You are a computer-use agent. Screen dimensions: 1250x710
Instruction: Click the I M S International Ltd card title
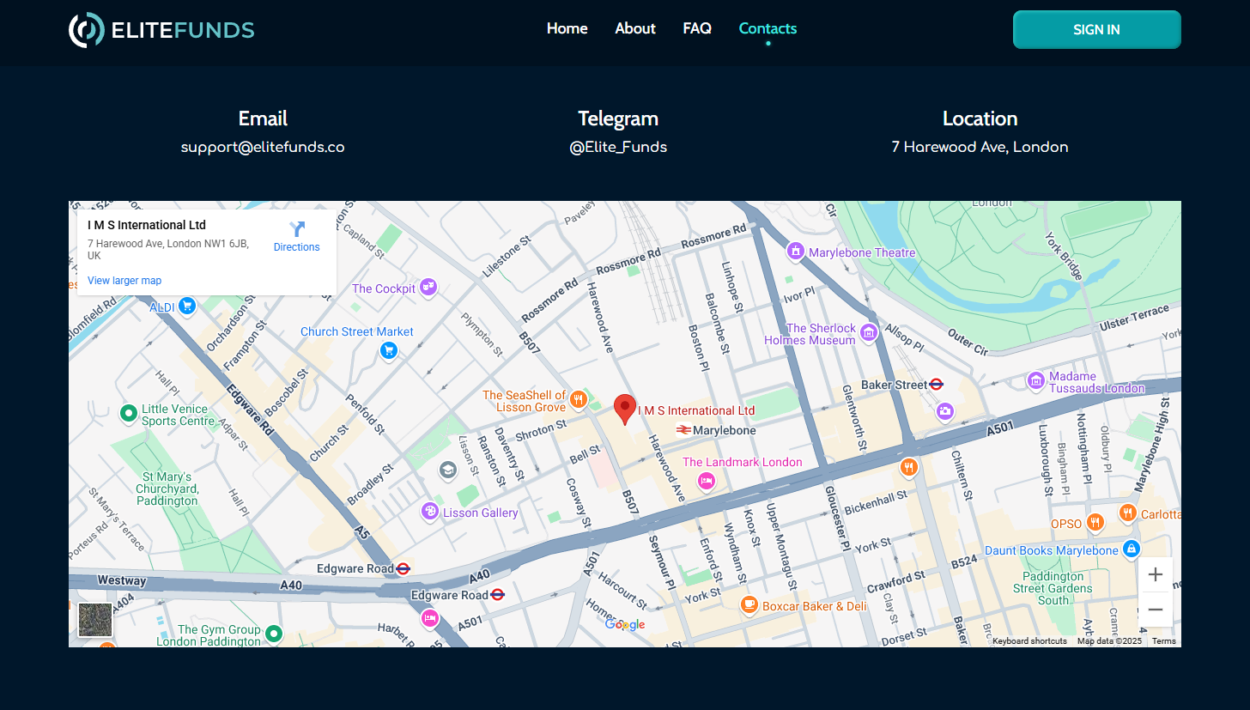click(147, 225)
